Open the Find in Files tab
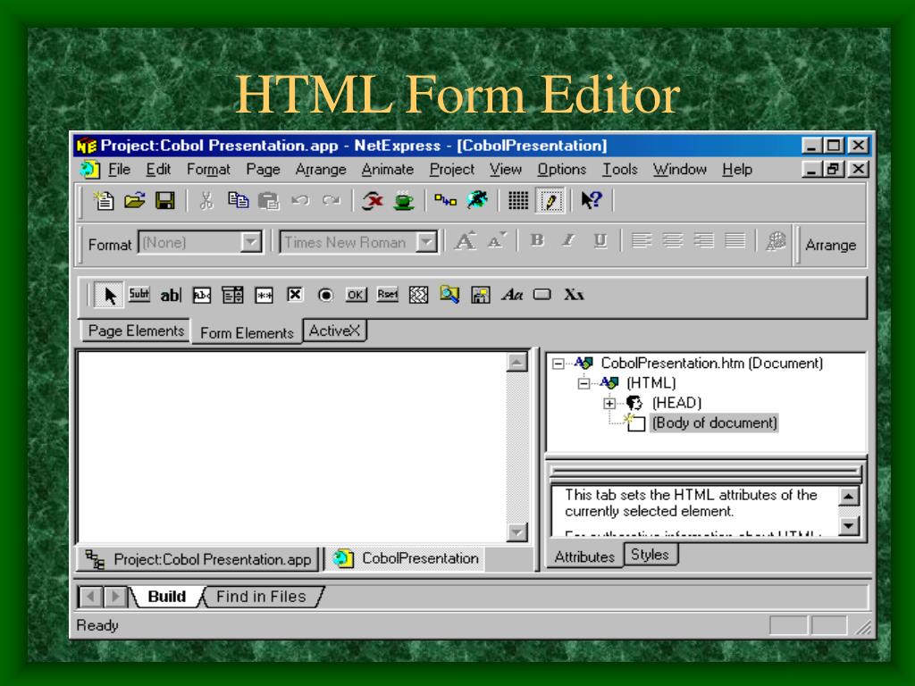 pyautogui.click(x=261, y=596)
